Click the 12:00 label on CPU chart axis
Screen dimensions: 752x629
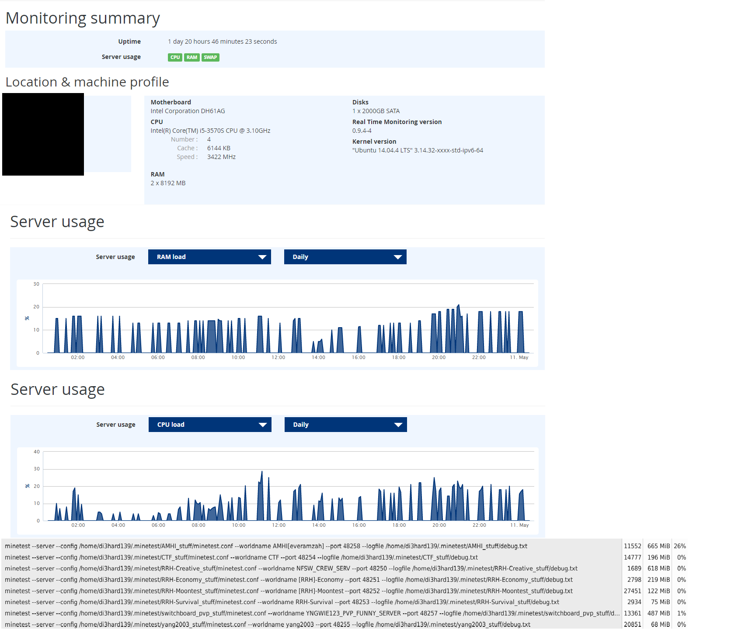(279, 525)
